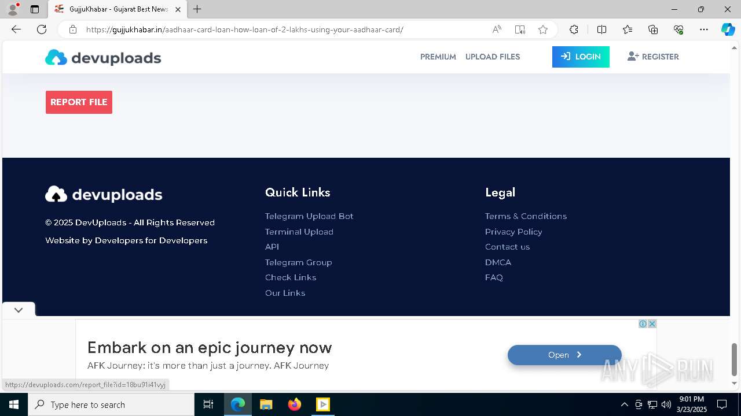Open Check Links link

point(291,277)
